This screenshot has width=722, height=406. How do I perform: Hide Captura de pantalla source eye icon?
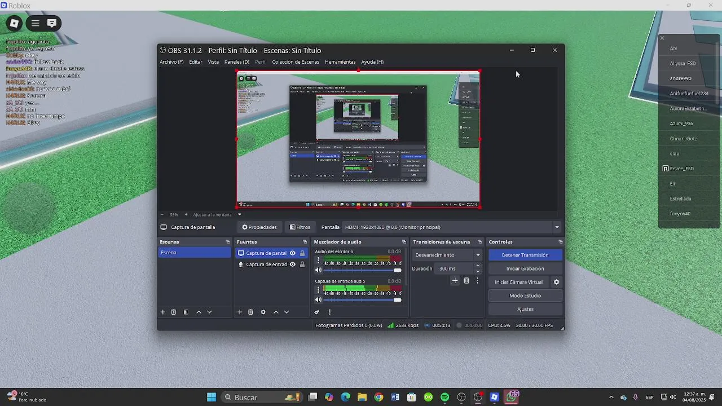click(x=292, y=253)
